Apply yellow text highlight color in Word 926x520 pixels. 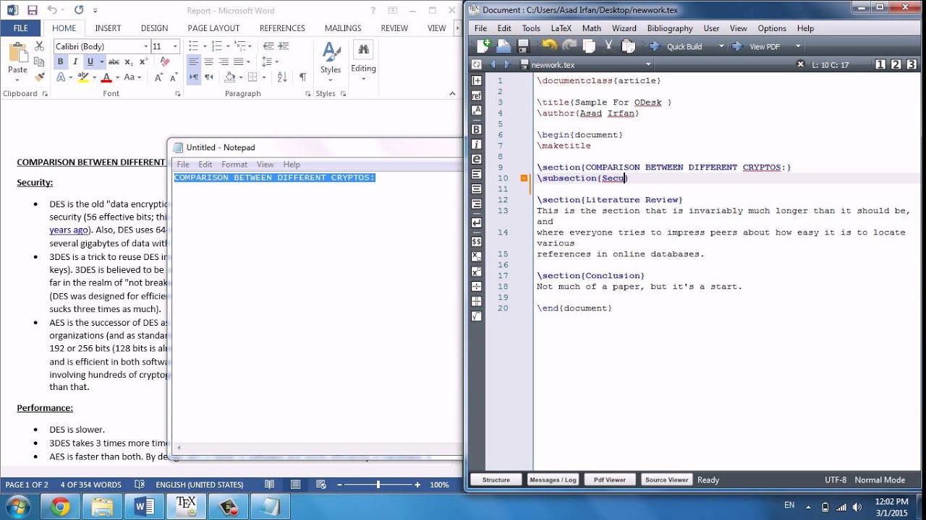click(83, 77)
